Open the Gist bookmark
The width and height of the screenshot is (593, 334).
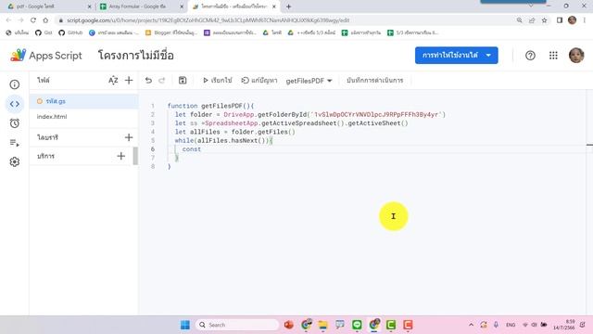(44, 32)
